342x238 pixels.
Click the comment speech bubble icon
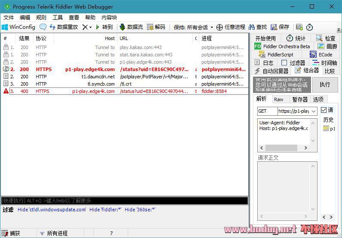coord(43,27)
